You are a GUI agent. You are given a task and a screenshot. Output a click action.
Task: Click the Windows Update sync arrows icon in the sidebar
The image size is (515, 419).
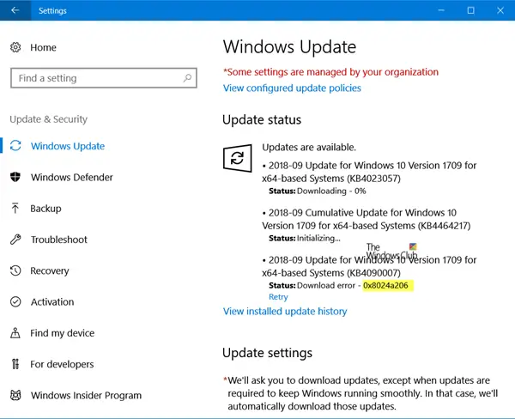click(x=15, y=146)
